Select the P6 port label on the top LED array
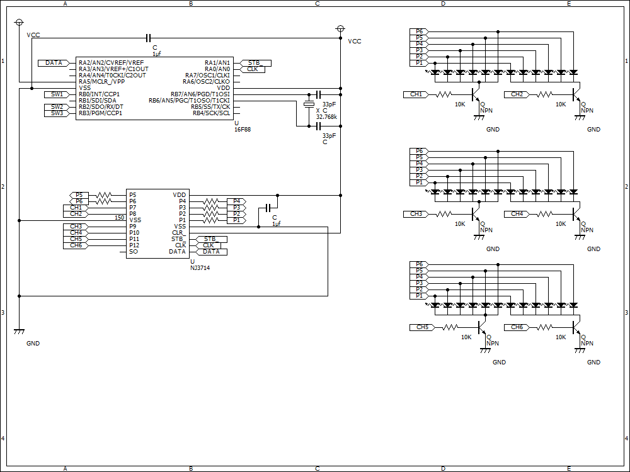Image resolution: width=630 pixels, height=472 pixels. pos(419,31)
